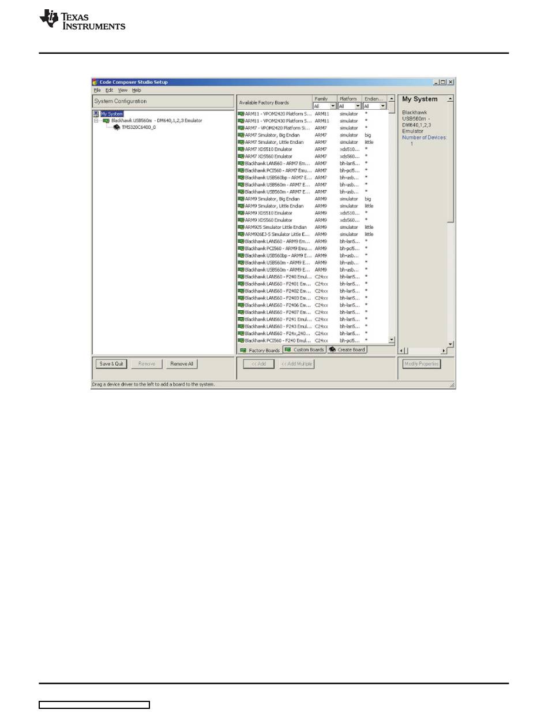Select the "Blackhawk LAN560 - F2407 Em..." row
Image resolution: width=548 pixels, height=717 pixels.
pyautogui.click(x=313, y=312)
